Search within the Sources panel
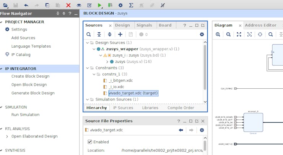Image resolution: width=283 pixels, height=155 pixels. click(88, 34)
